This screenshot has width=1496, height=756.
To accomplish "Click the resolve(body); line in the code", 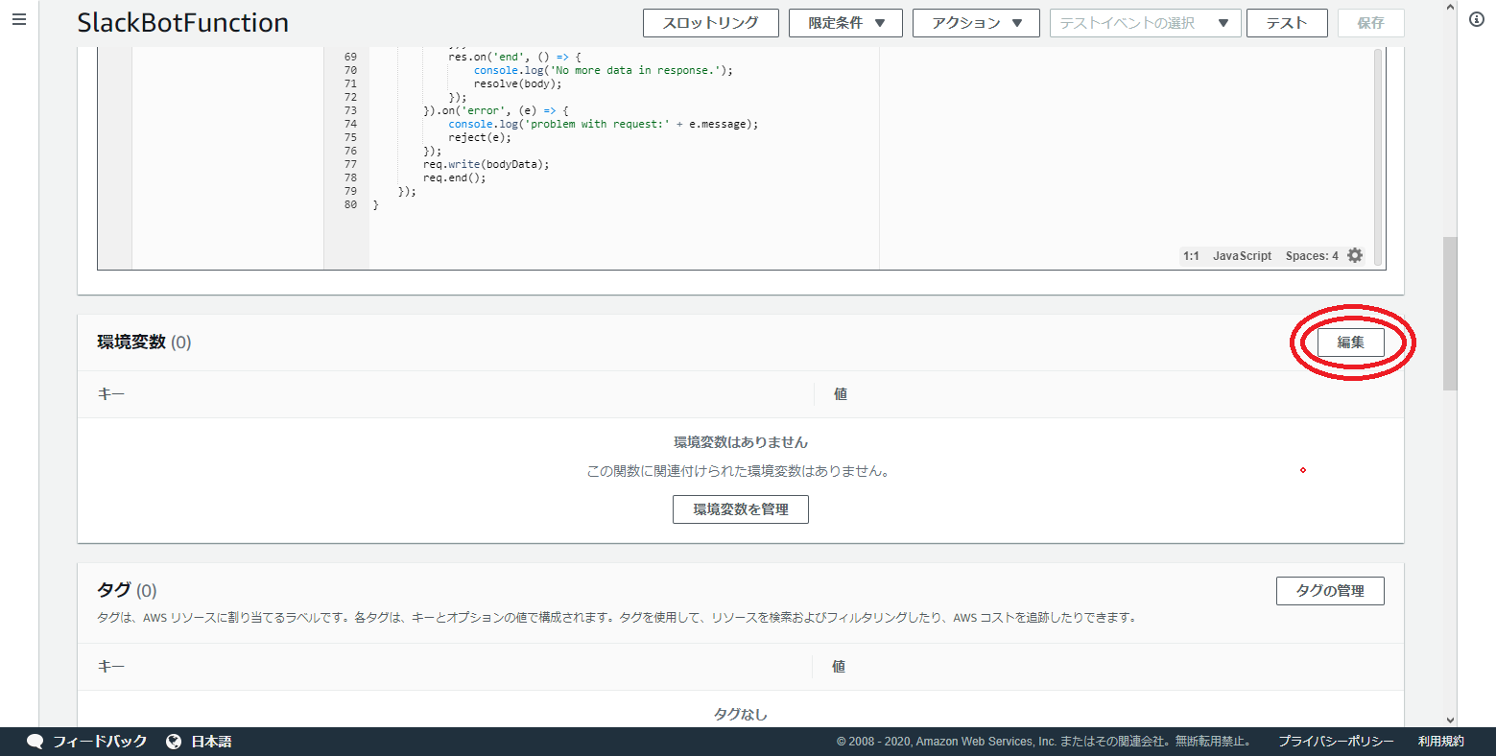I will coord(518,83).
